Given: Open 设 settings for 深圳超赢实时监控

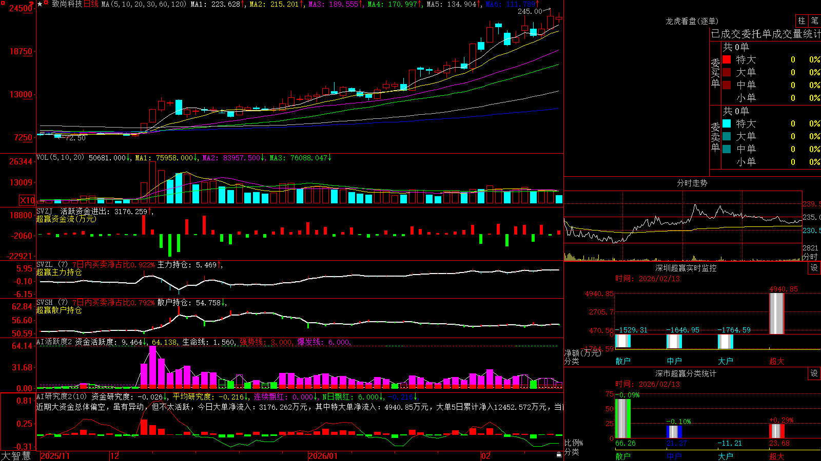Looking at the screenshot, I should pyautogui.click(x=814, y=268).
